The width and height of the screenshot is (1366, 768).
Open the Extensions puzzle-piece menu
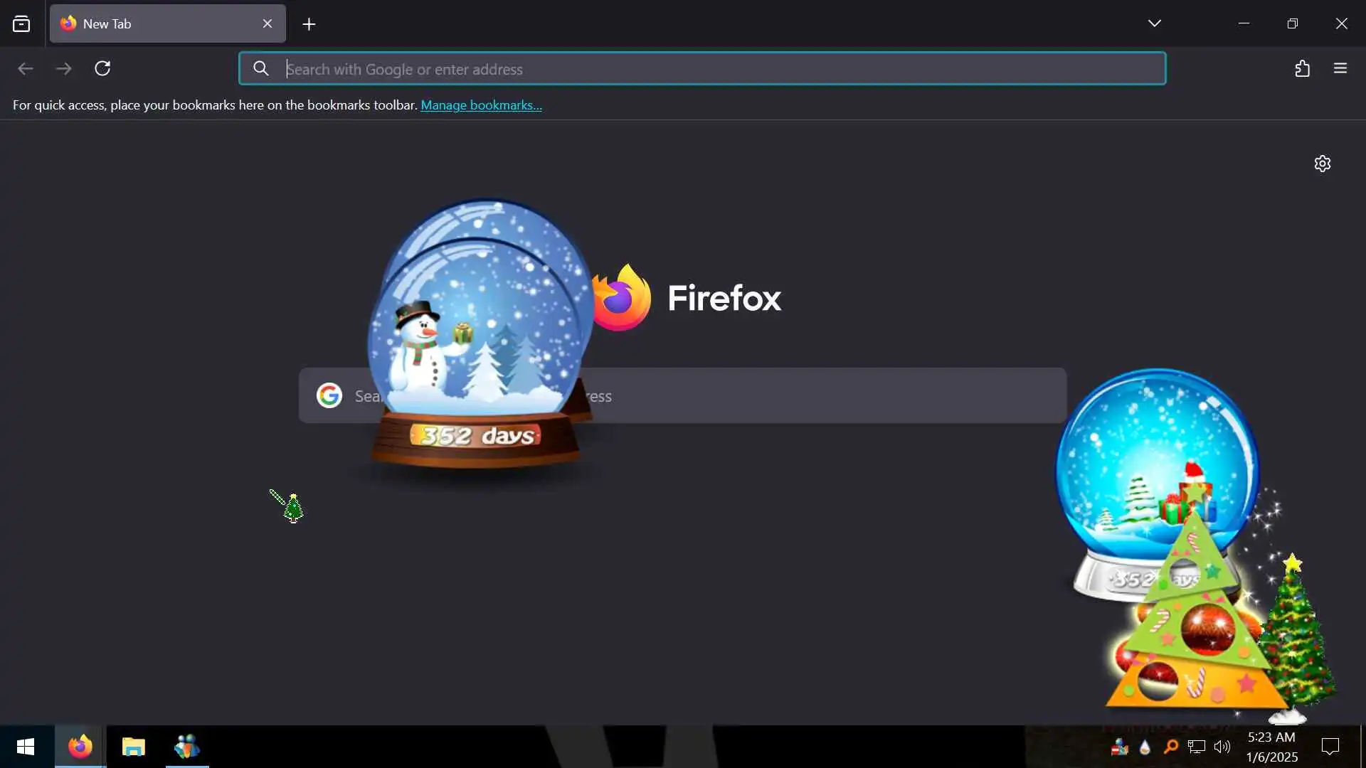click(1302, 68)
